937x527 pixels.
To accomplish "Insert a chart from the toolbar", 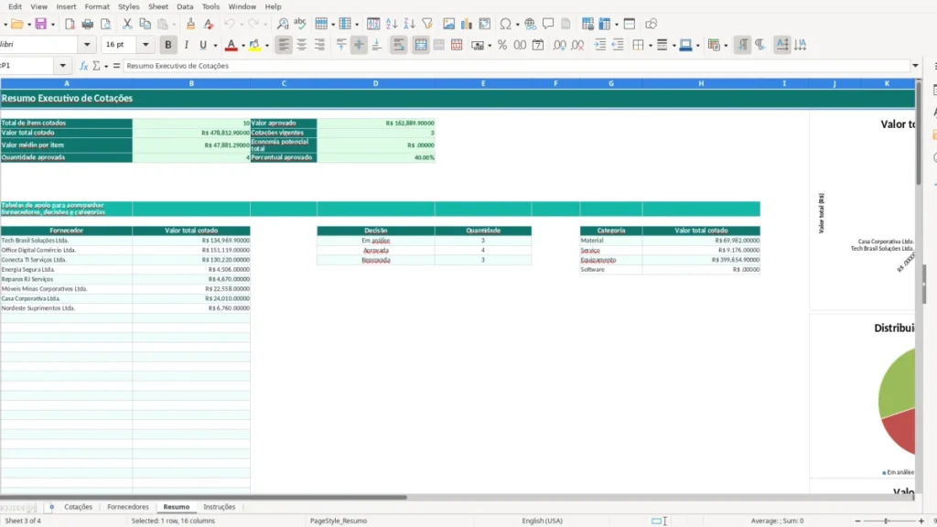I will point(466,24).
